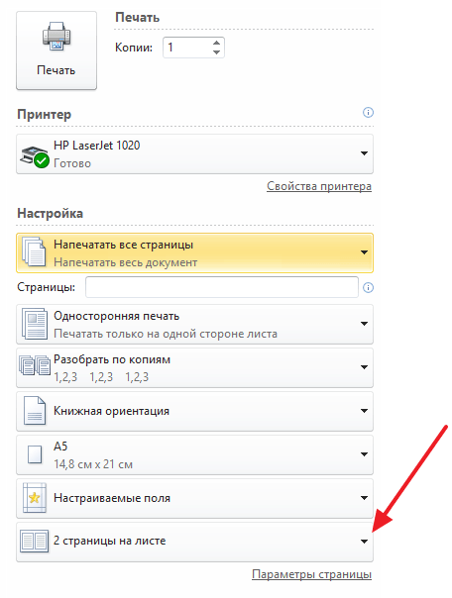This screenshot has width=452, height=598.
Task: Click the HP LaserJet 1020 printer icon
Action: coord(35,156)
